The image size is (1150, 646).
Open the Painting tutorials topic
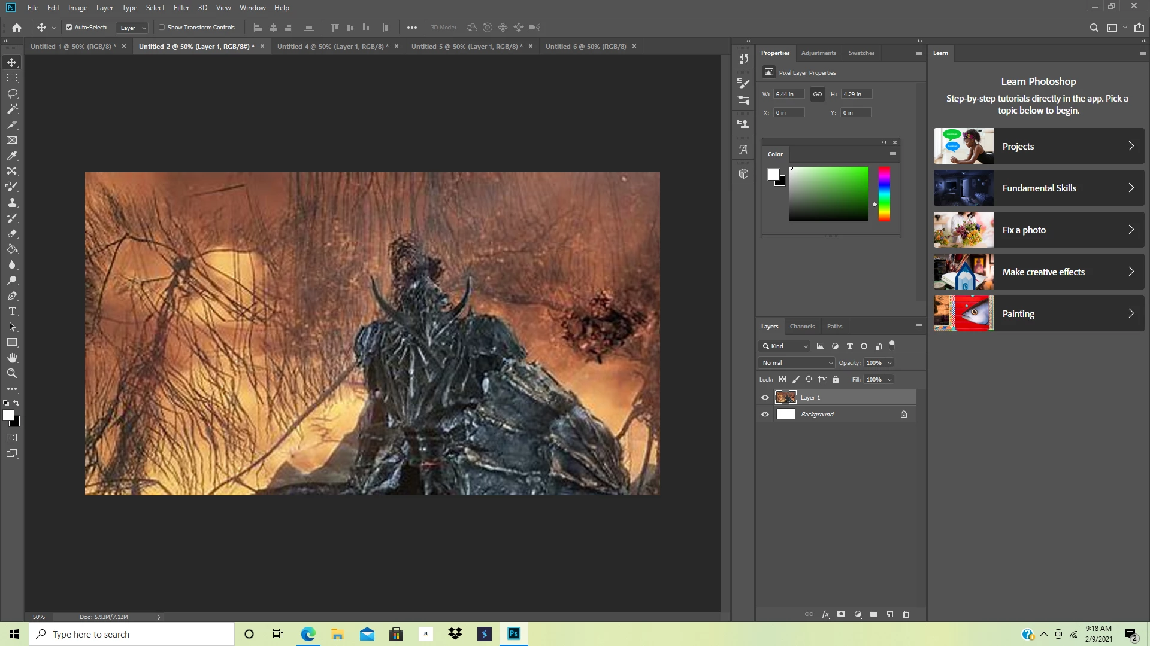tap(1039, 314)
